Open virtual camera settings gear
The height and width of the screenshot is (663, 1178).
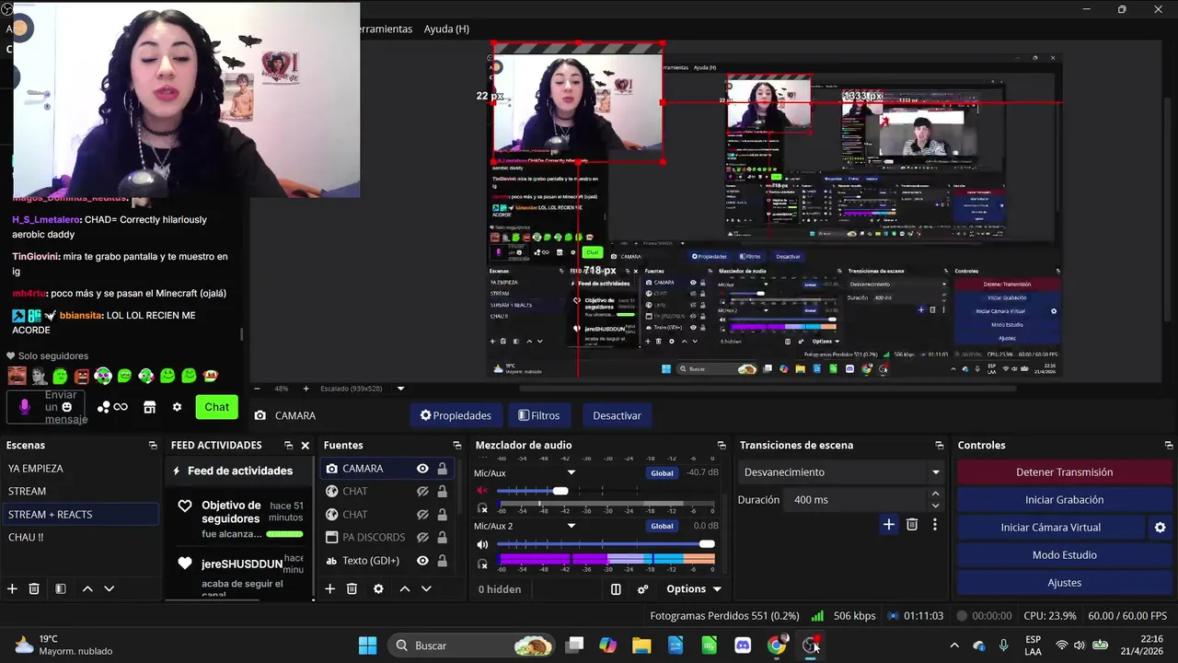tap(1160, 528)
